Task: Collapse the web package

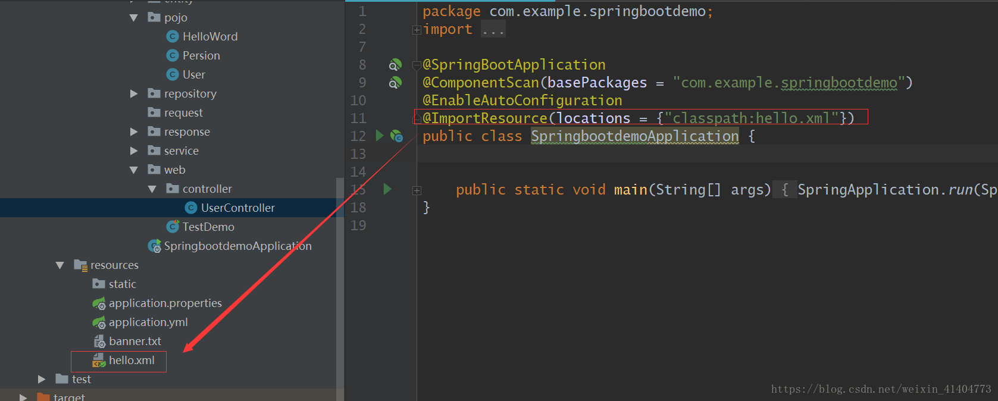Action: 134,170
